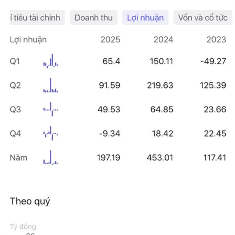Select the Q2 2024 value 219.63
Screen dimensions: 235x235
pyautogui.click(x=161, y=86)
